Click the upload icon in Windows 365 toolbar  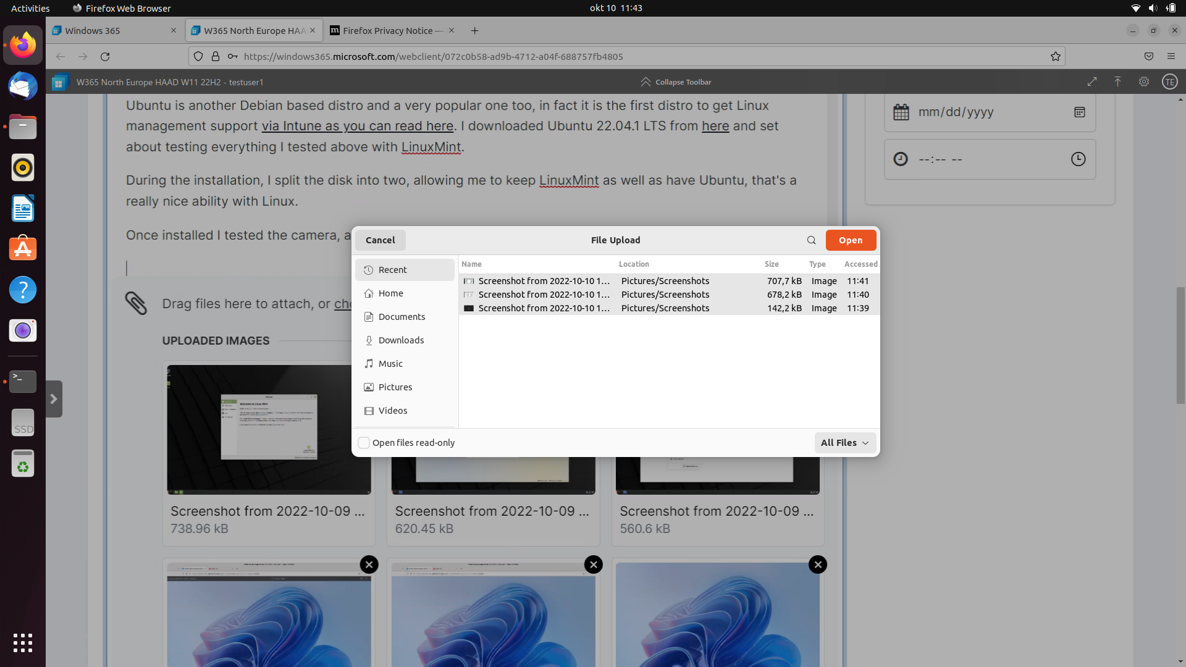click(1117, 82)
